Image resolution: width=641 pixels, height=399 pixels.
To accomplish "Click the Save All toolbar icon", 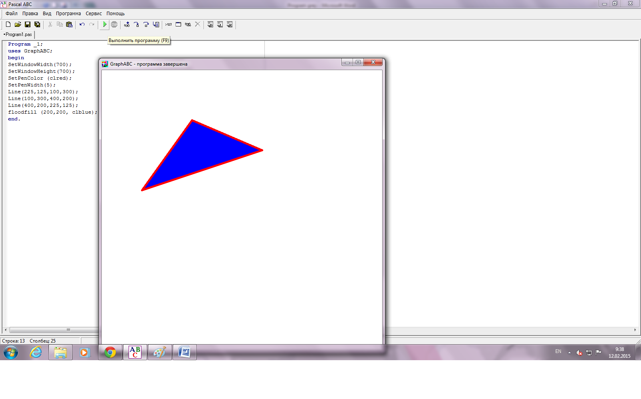I will (37, 24).
